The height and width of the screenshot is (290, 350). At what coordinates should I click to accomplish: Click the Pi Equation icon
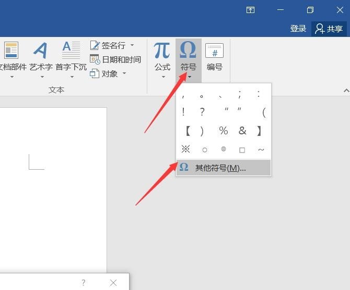pyautogui.click(x=162, y=51)
